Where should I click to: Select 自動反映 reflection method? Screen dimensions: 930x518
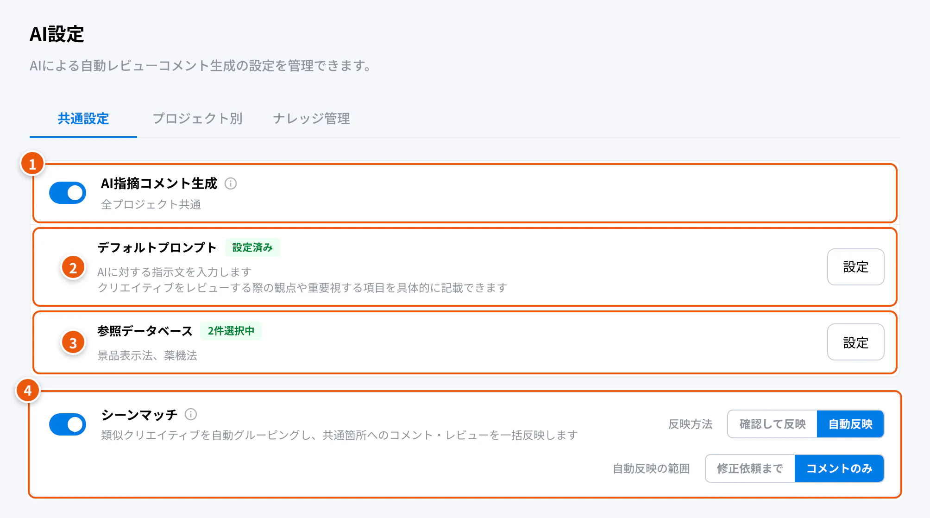click(x=850, y=424)
